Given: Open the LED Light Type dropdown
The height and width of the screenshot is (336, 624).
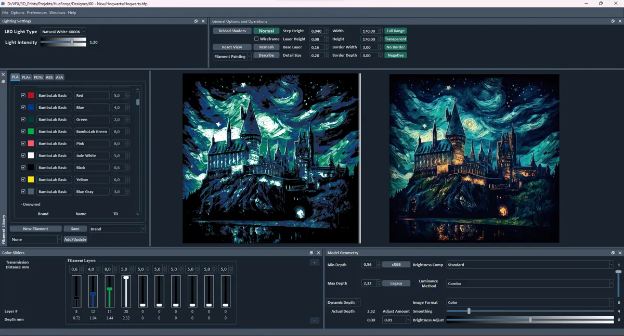Looking at the screenshot, I should pyautogui.click(x=63, y=32).
